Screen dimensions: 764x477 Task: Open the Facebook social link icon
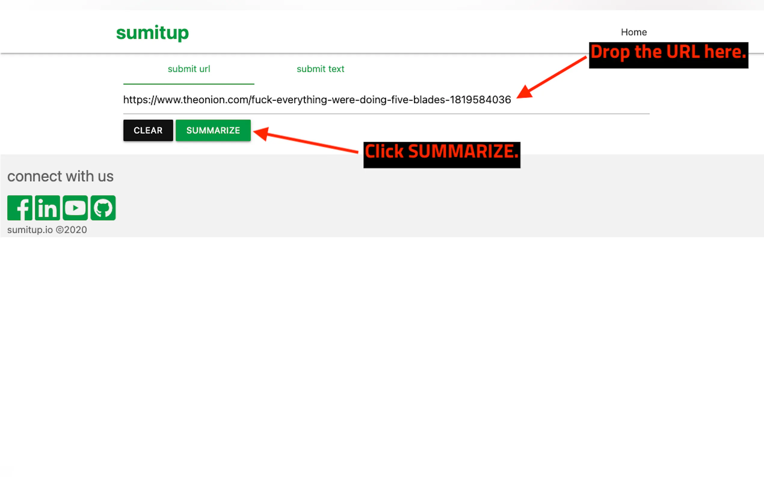click(20, 208)
